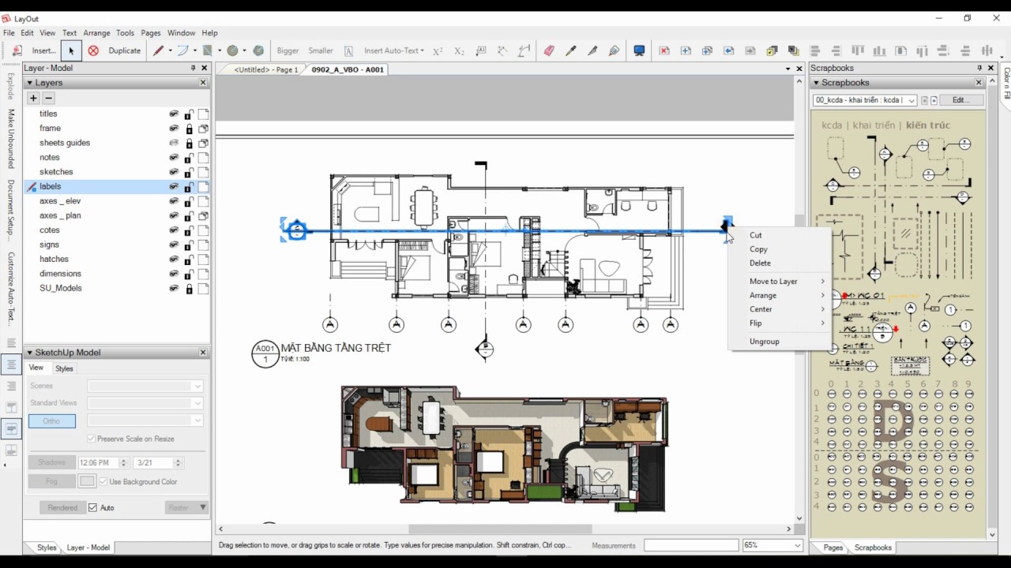
Task: Start Presentation monitor icon
Action: point(639,50)
